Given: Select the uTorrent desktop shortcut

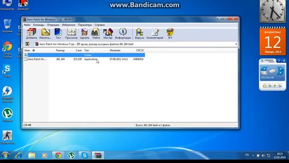Looking at the screenshot, I should point(7,115).
